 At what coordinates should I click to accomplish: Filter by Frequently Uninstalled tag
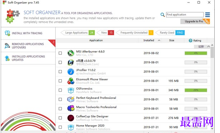click(x=135, y=33)
